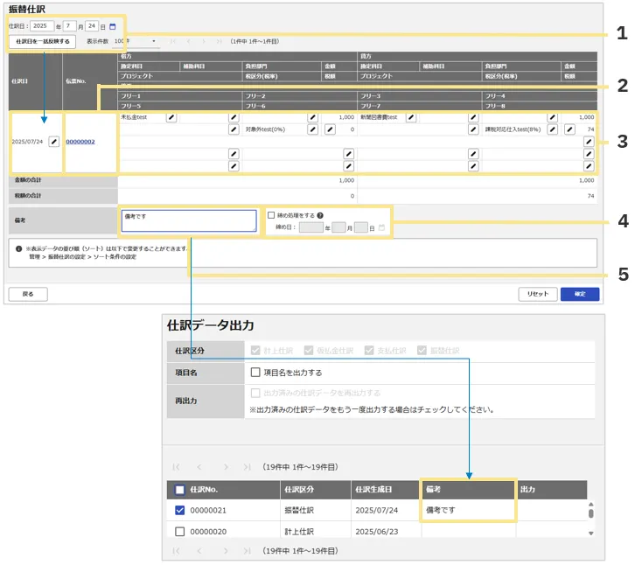
Task: Click edit pencil beside 2025/07/24 date
Action: pos(53,141)
